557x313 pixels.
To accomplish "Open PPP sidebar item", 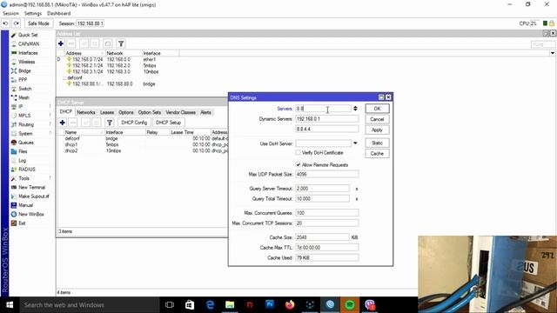I will pos(23,79).
